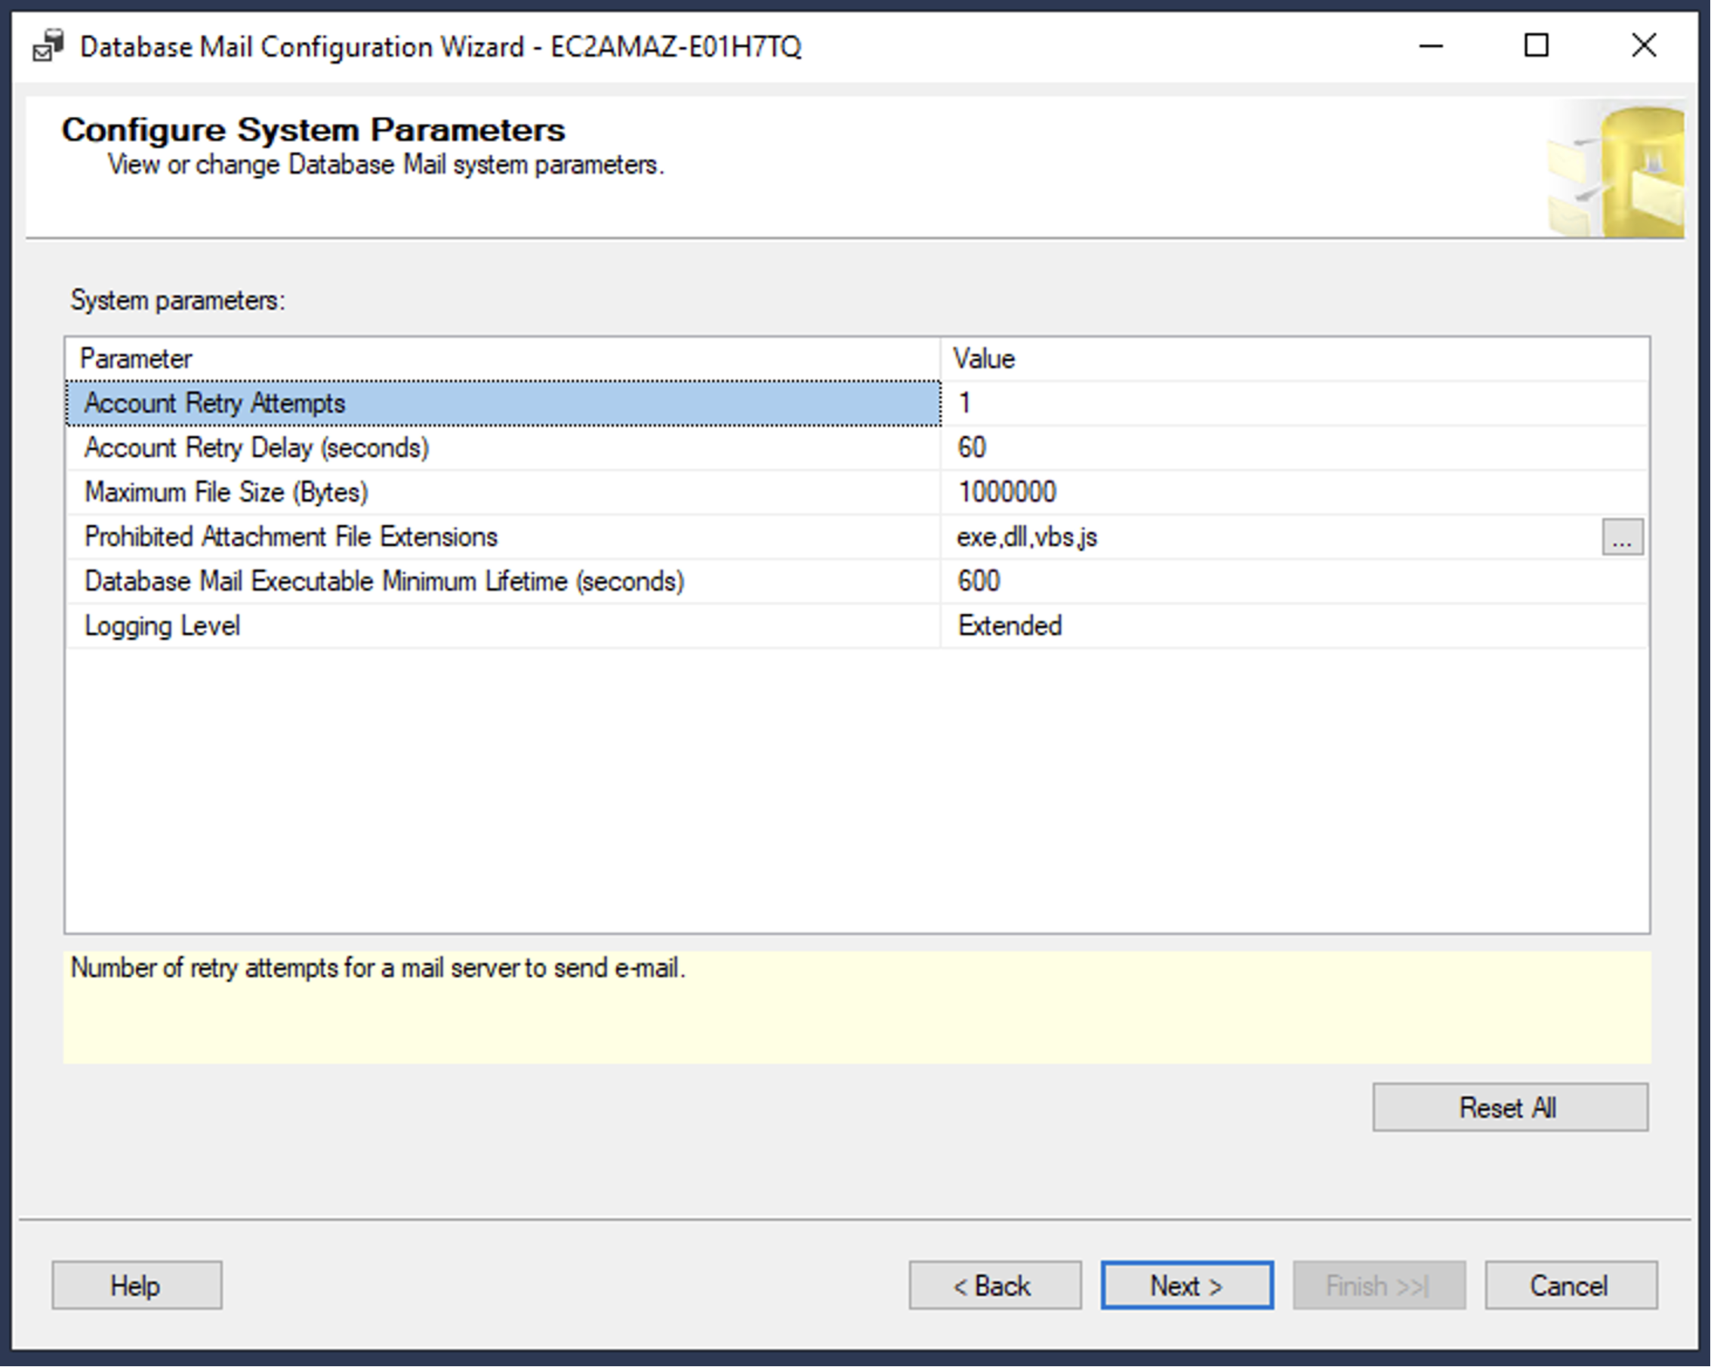Open the Logging Level value Extended
This screenshot has height=1367, width=1711.
point(1294,625)
